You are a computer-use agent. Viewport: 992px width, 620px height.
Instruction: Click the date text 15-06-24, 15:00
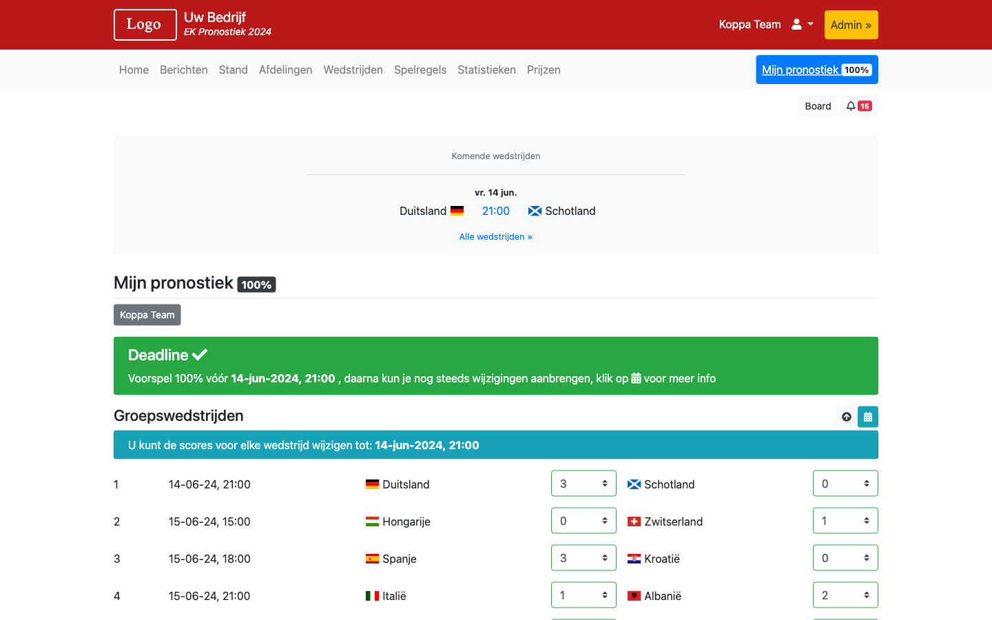[x=209, y=521]
